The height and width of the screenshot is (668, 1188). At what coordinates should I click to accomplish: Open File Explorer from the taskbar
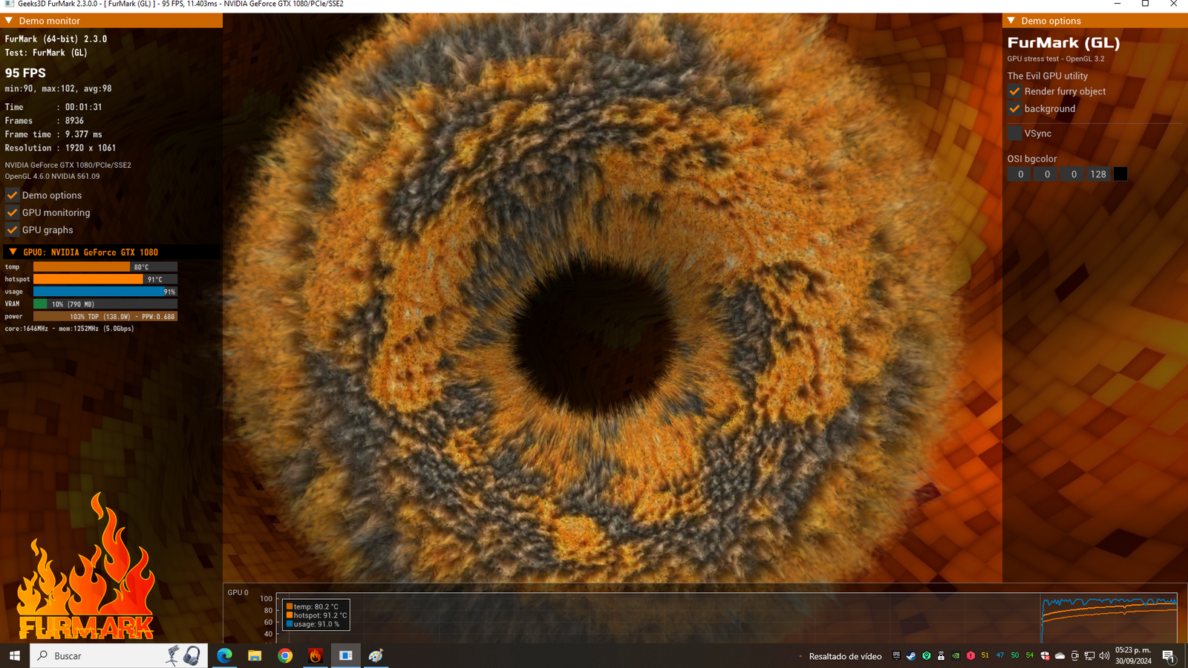[x=255, y=655]
